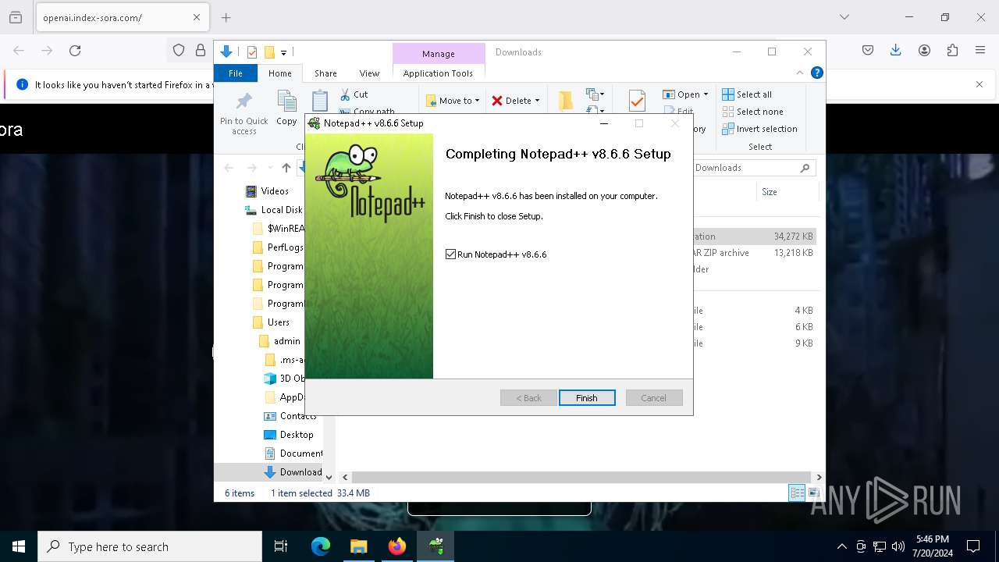Image resolution: width=999 pixels, height=562 pixels.
Task: Click Firefox tracking protection shield icon
Action: (179, 51)
